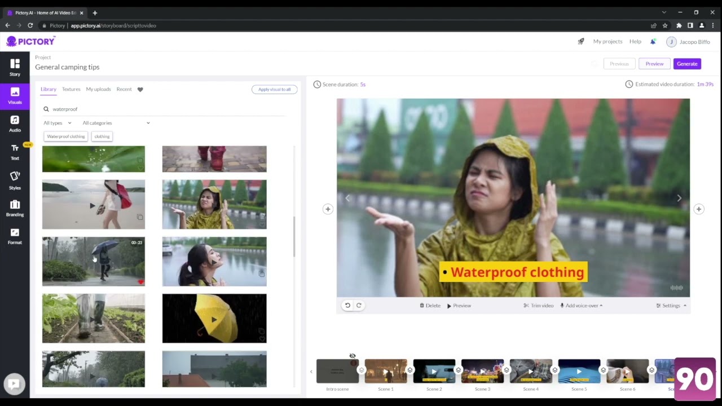Select the yellow umbrella video thumbnail

pos(214,319)
